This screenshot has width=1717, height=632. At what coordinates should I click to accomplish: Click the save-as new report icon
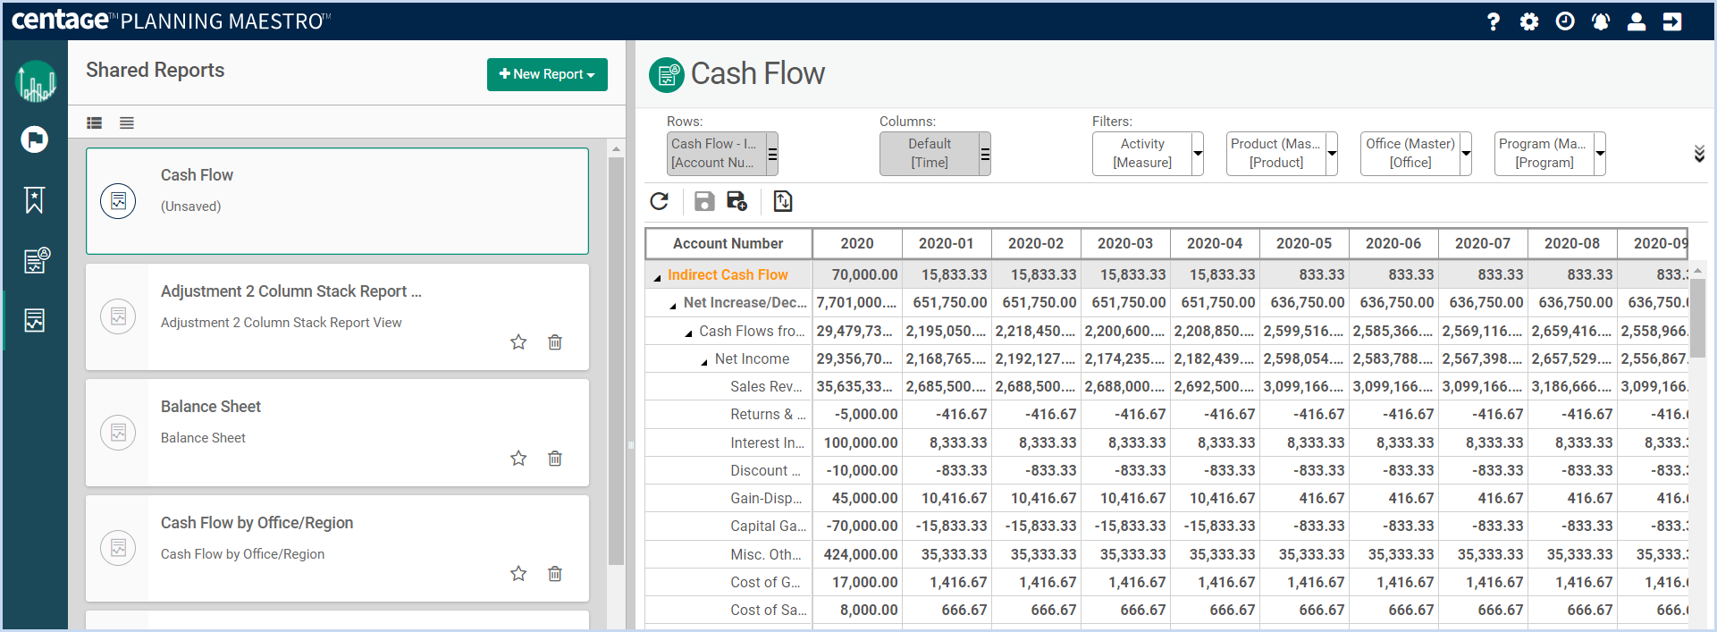click(736, 201)
